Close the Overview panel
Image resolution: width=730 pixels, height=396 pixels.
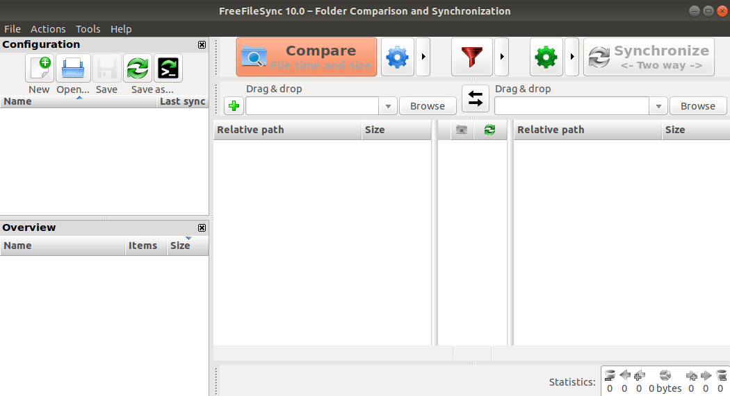click(202, 227)
